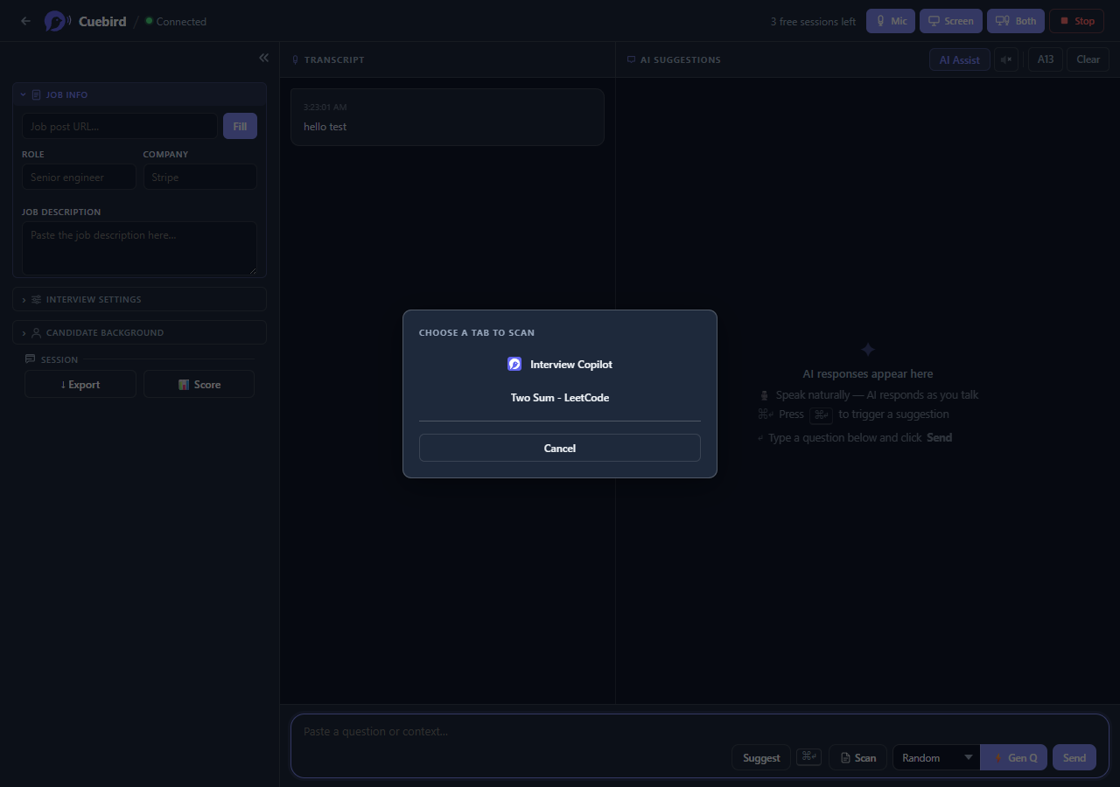Viewport: 1120px width, 787px height.
Task: Click the Role input field
Action: [x=79, y=177]
